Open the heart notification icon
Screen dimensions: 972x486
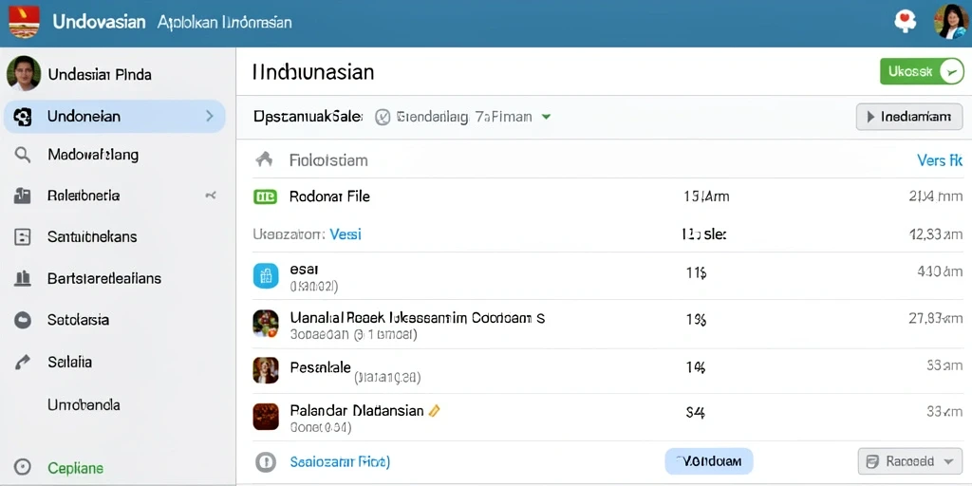[905, 21]
